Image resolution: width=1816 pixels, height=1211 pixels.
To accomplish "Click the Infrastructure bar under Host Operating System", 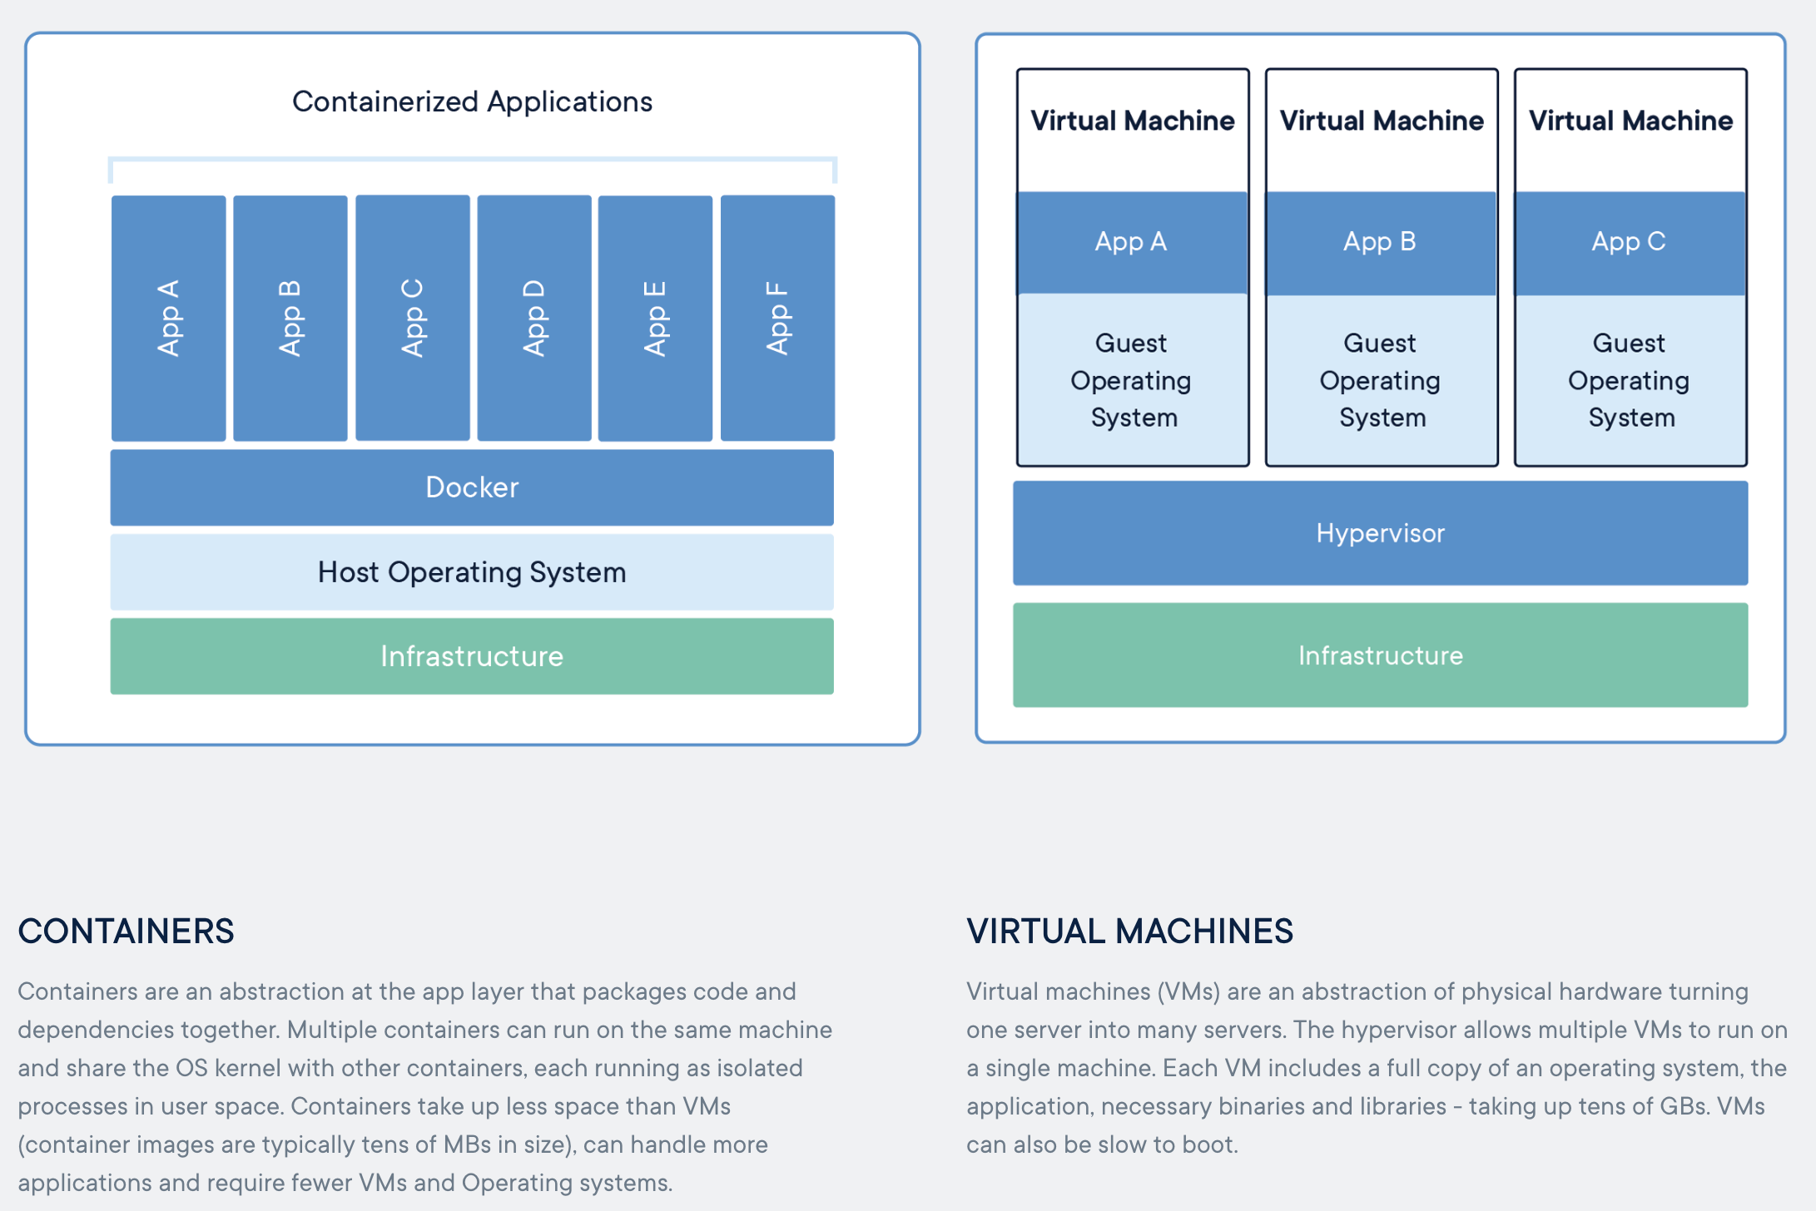I will (x=472, y=656).
